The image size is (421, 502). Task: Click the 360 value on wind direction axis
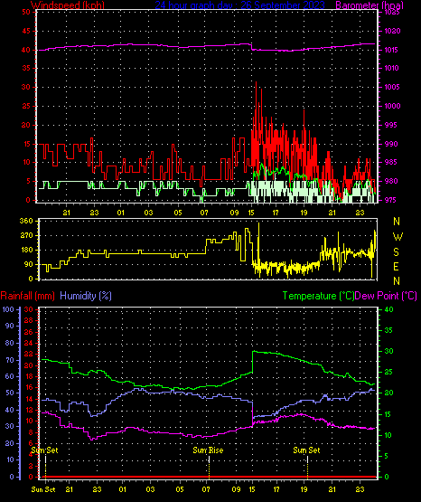(26, 221)
